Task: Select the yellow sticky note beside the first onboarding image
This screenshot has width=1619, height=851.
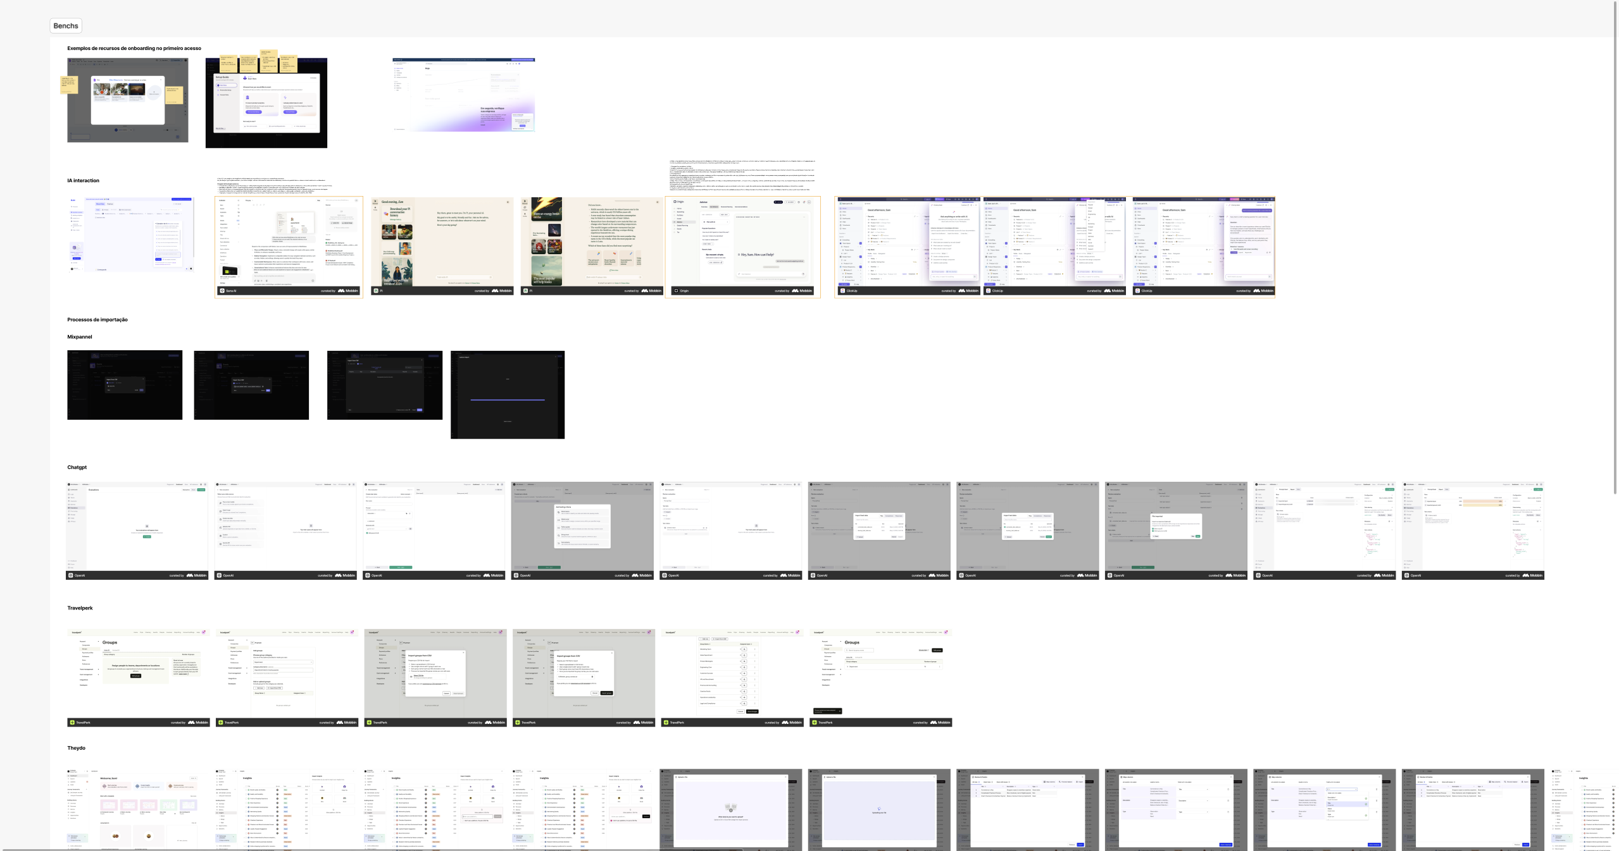Action: coord(69,84)
